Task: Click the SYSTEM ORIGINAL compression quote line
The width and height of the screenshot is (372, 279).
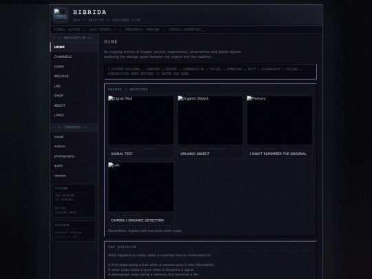Action: click(205, 72)
